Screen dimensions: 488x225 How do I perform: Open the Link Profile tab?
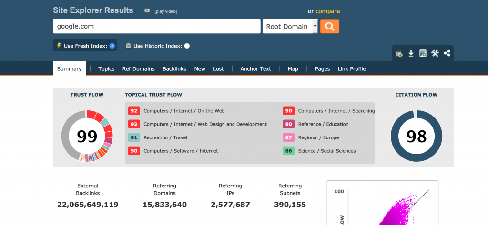click(352, 68)
